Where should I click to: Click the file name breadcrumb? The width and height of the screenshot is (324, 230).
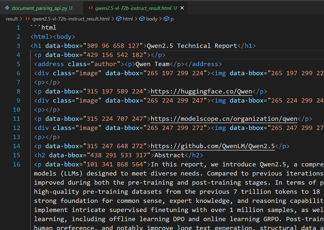tap(71, 19)
